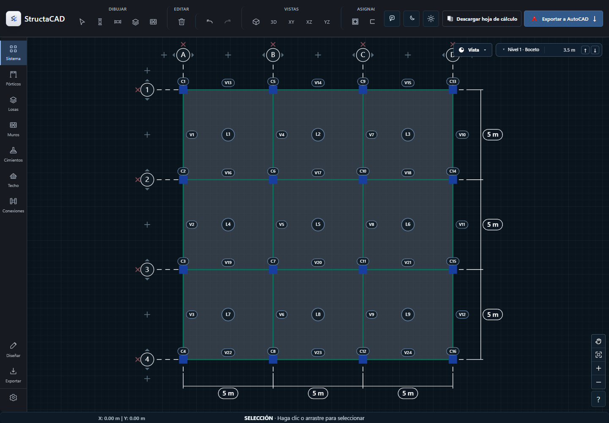Screen dimensions: 609x423
Task: Select column label C6
Action: click(x=273, y=171)
